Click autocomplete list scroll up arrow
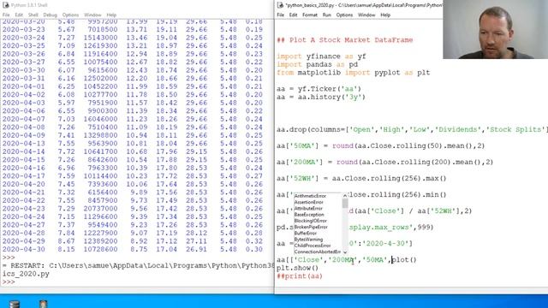The image size is (548, 308). (x=345, y=196)
